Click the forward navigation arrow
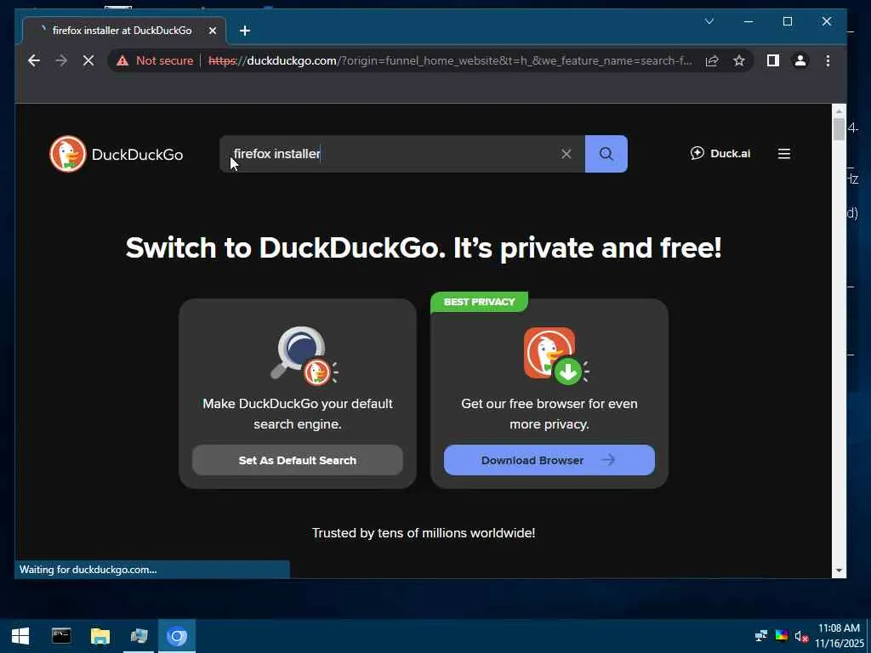 click(61, 60)
